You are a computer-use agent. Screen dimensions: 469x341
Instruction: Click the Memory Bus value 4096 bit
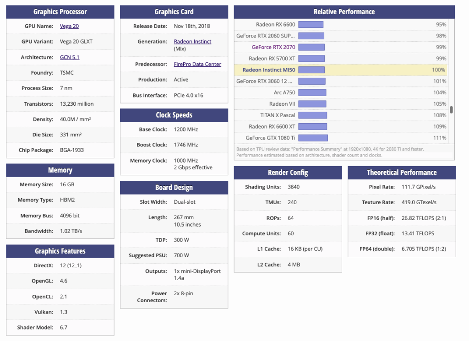point(70,216)
